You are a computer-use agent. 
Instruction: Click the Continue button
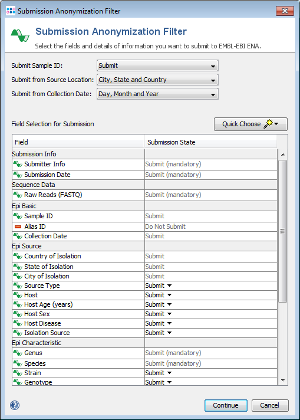click(226, 405)
